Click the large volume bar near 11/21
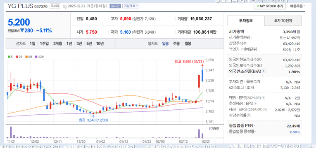The width and height of the screenshot is (316, 148). (x=11, y=132)
